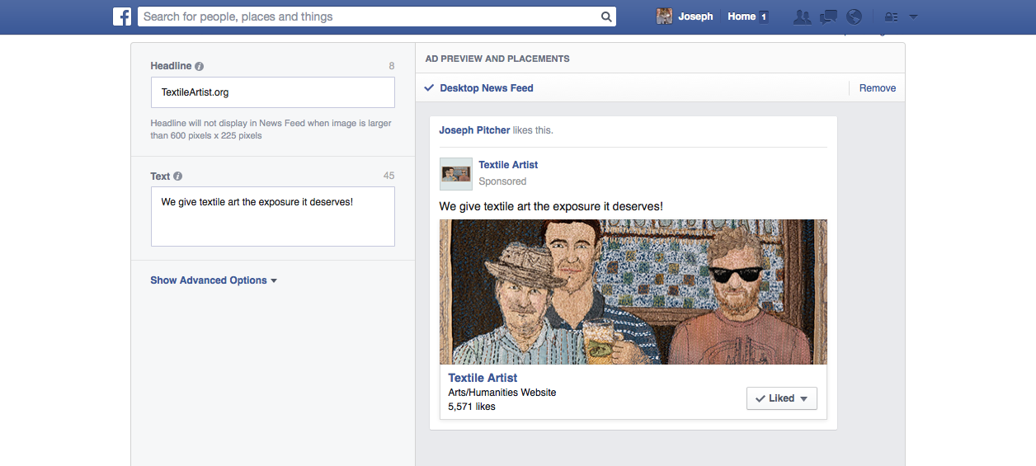Click the search magnifier icon

[x=606, y=16]
